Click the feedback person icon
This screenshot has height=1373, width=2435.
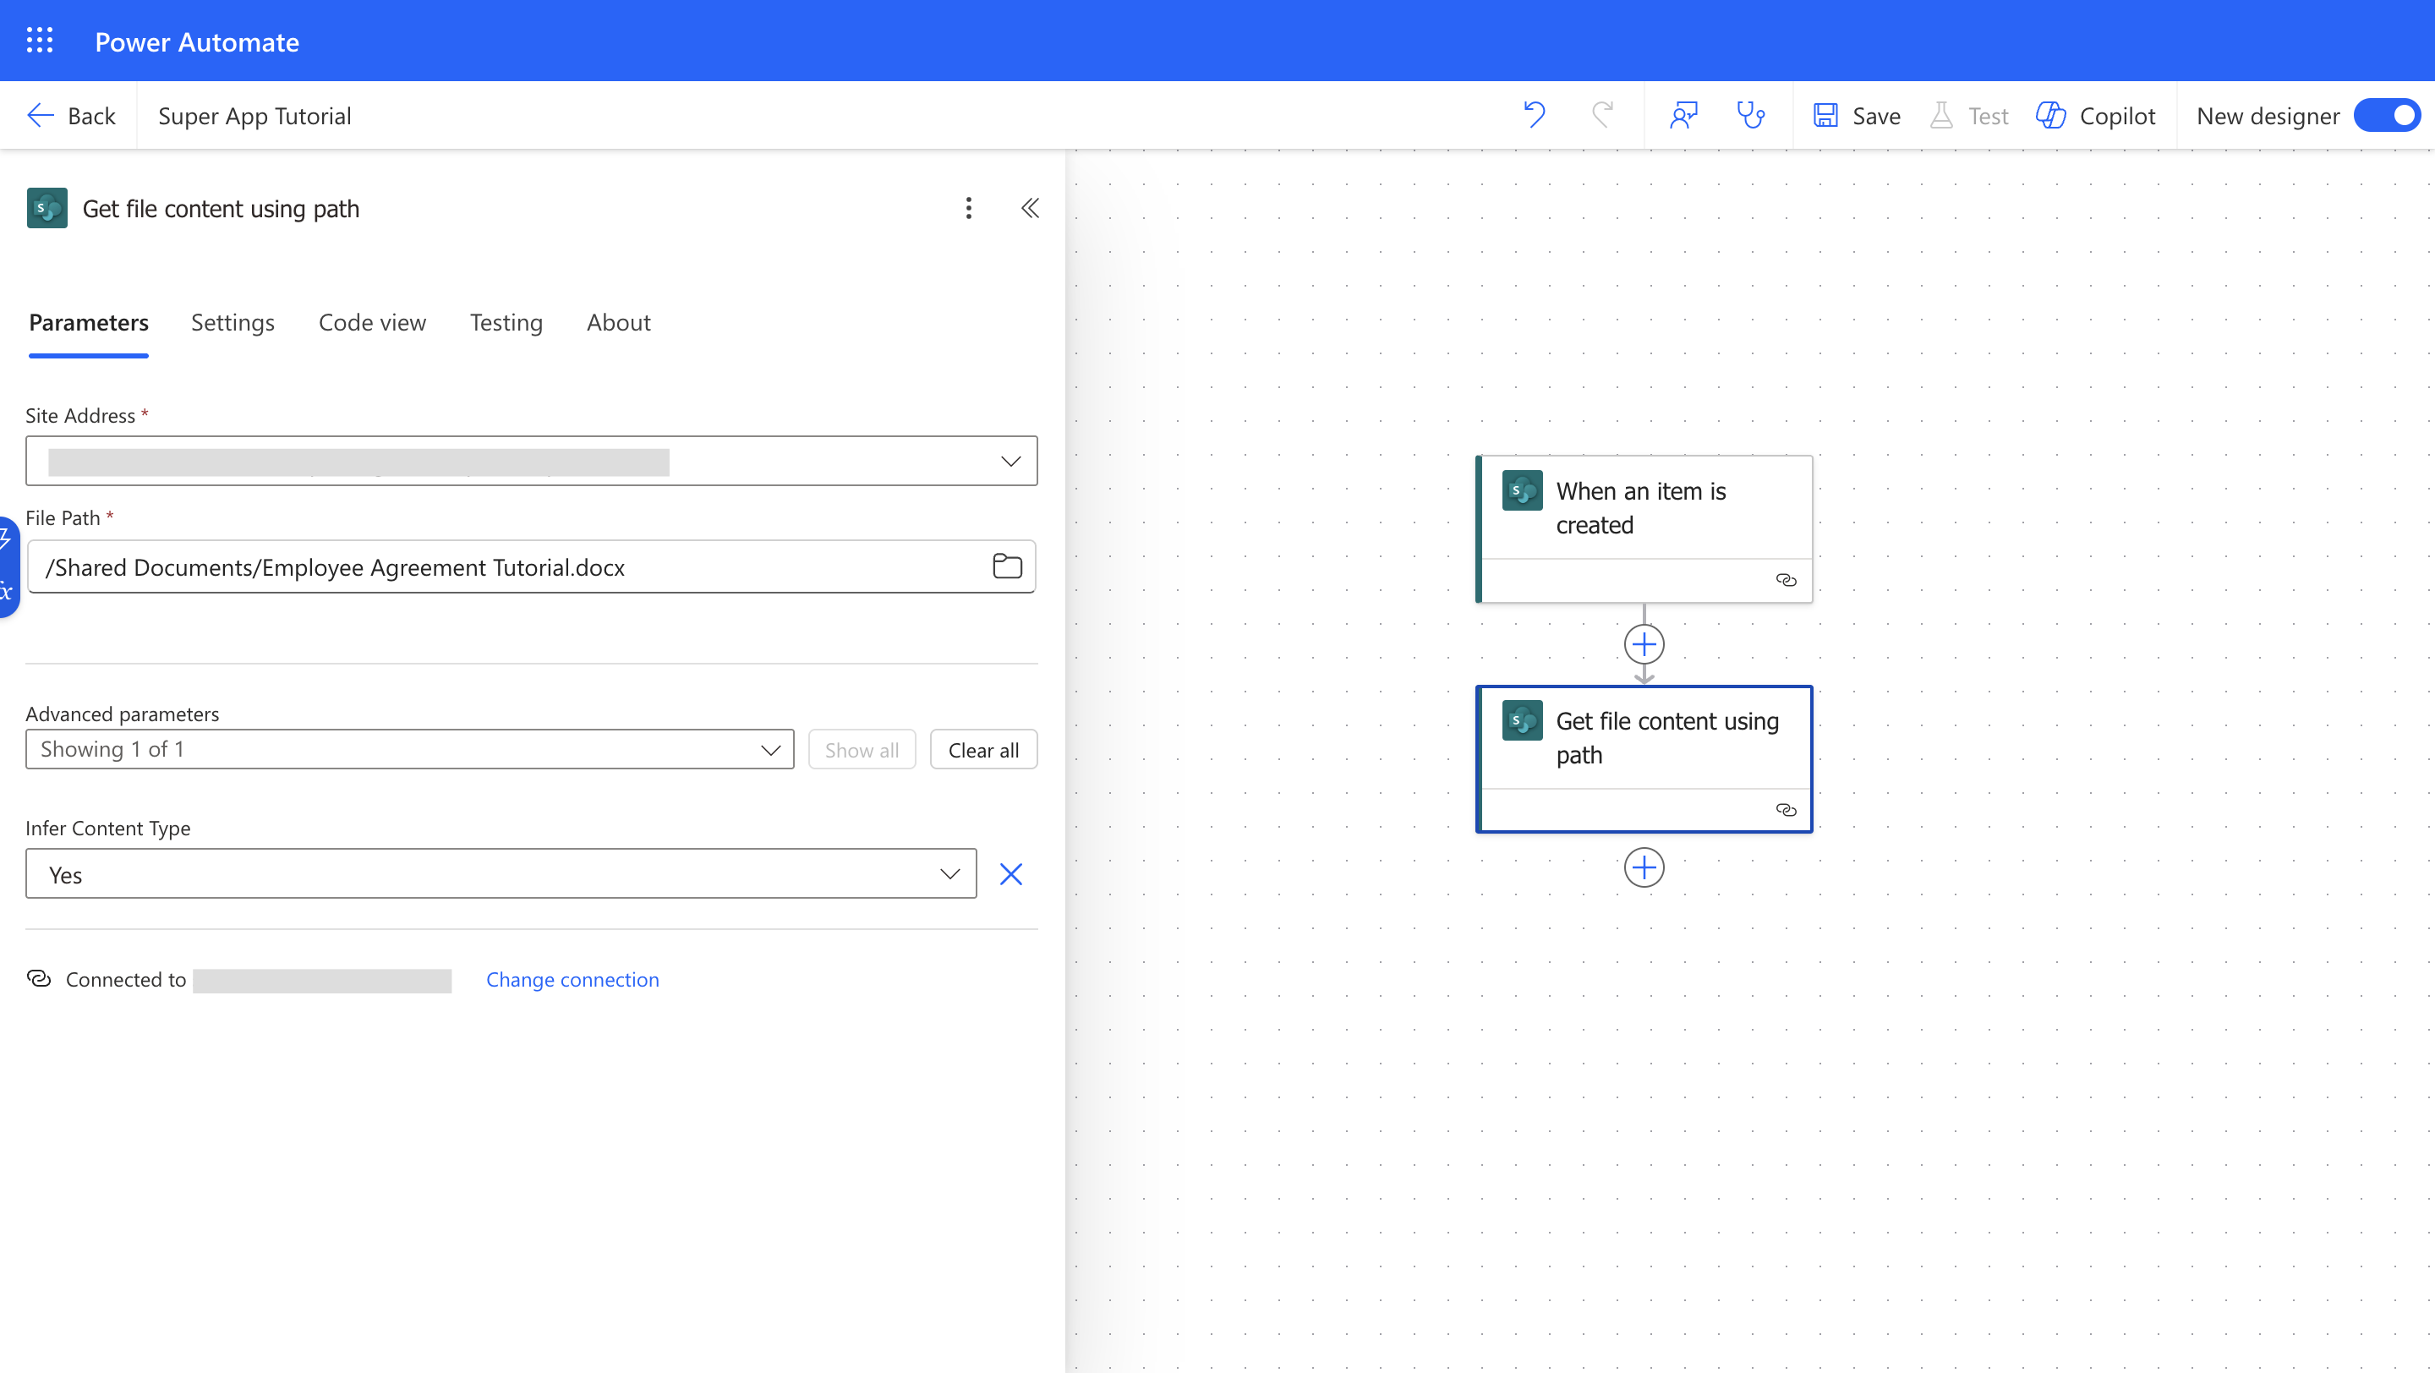tap(1683, 115)
